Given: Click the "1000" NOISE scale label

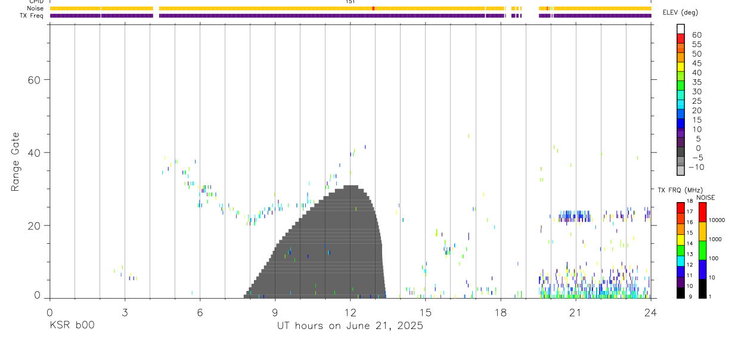Looking at the screenshot, I should pyautogui.click(x=715, y=239).
